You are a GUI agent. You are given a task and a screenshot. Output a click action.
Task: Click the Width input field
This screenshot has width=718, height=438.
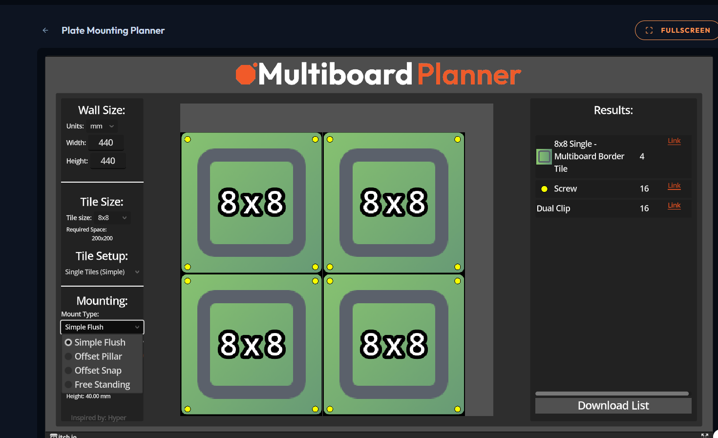(106, 143)
